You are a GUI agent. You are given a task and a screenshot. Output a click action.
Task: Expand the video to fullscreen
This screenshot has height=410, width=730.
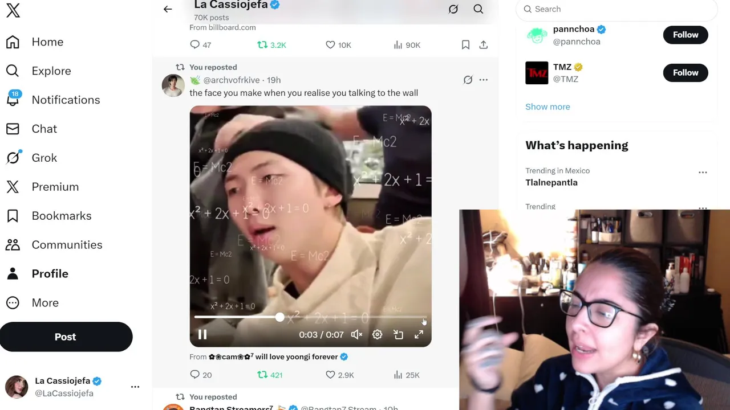[419, 335]
